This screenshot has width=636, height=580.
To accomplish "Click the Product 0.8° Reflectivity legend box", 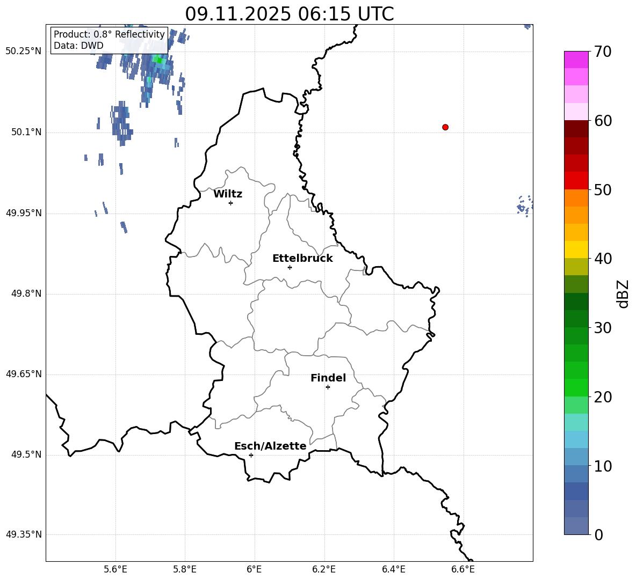I will coord(109,40).
